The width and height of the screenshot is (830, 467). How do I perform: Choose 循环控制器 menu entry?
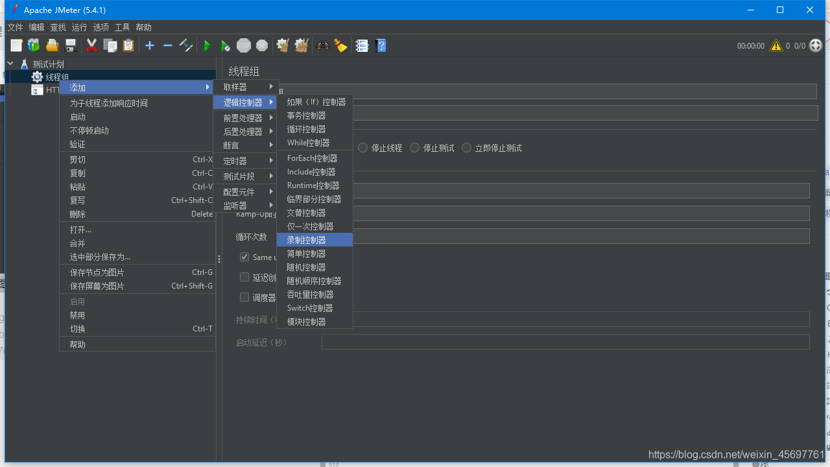[314, 129]
